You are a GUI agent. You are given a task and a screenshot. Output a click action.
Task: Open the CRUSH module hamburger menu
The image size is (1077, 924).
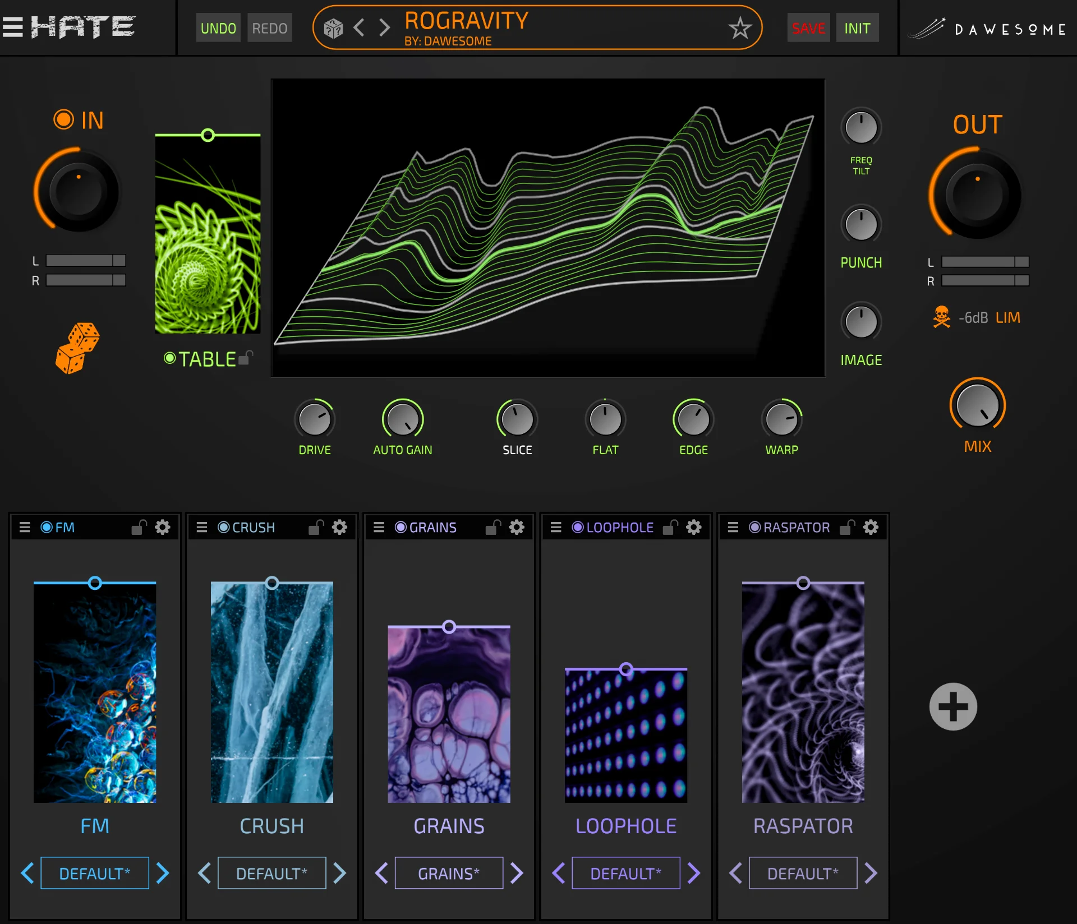[202, 527]
